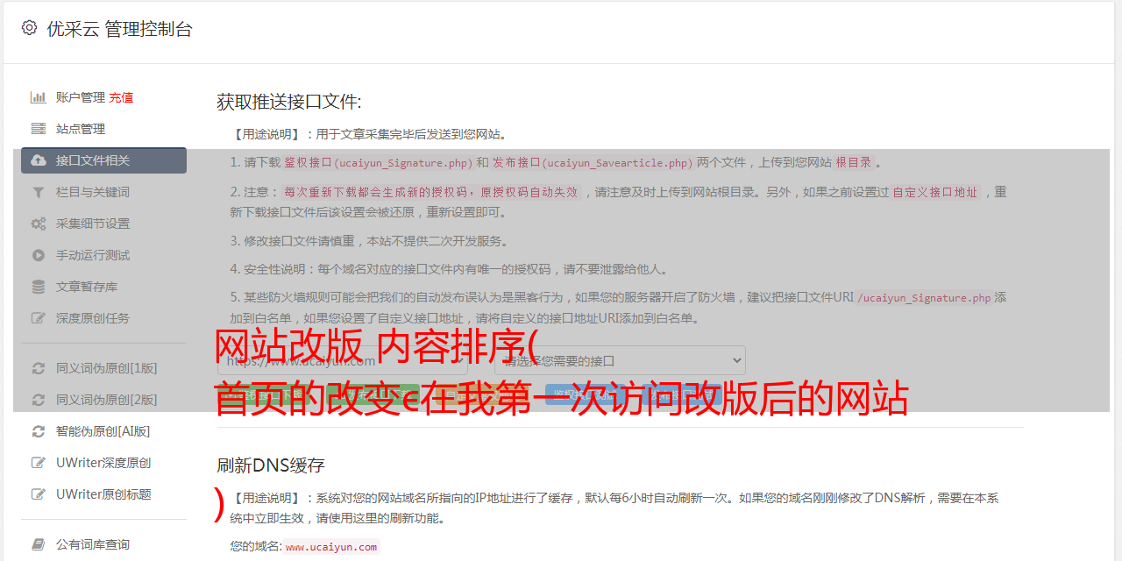Open the gears icon beside 采集细节设置
1122x561 pixels.
tap(39, 224)
